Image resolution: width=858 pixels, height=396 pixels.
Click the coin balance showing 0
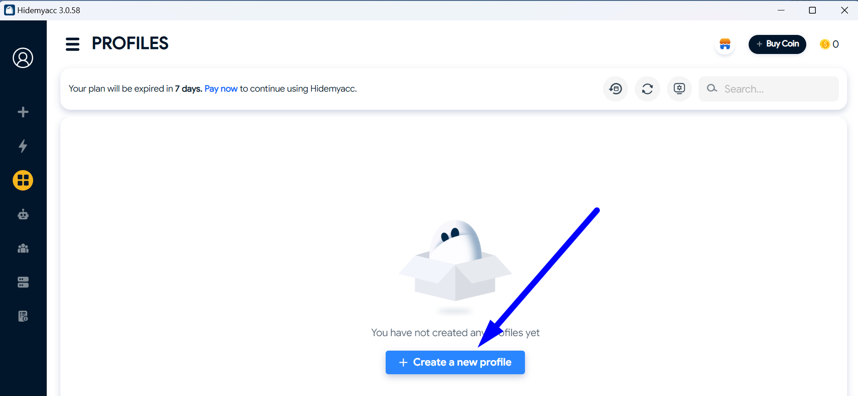click(x=829, y=44)
